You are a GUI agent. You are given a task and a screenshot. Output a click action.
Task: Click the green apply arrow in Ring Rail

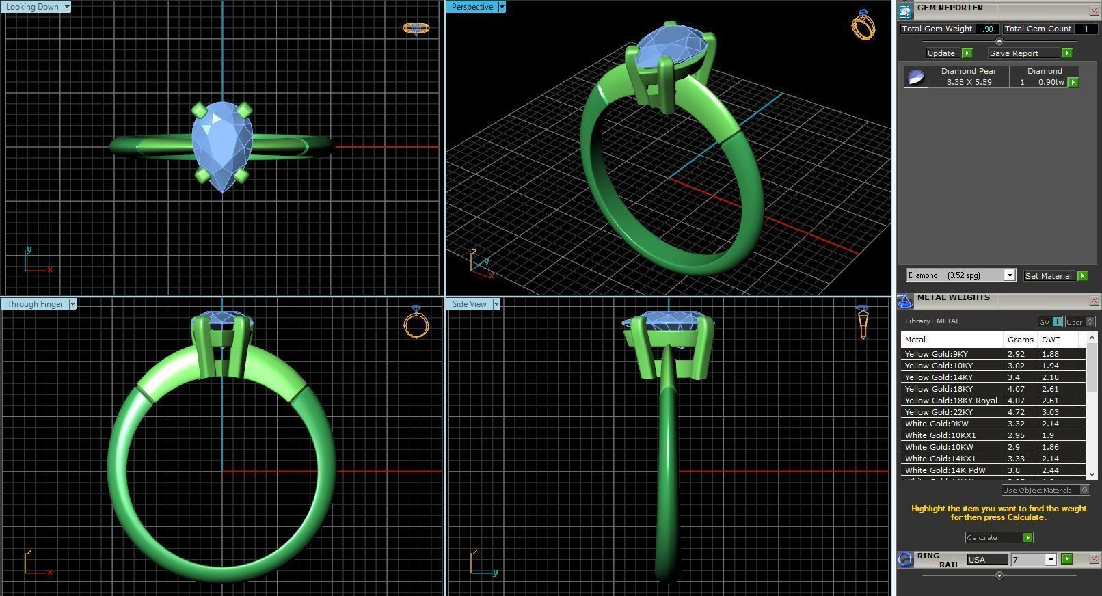(x=1066, y=559)
